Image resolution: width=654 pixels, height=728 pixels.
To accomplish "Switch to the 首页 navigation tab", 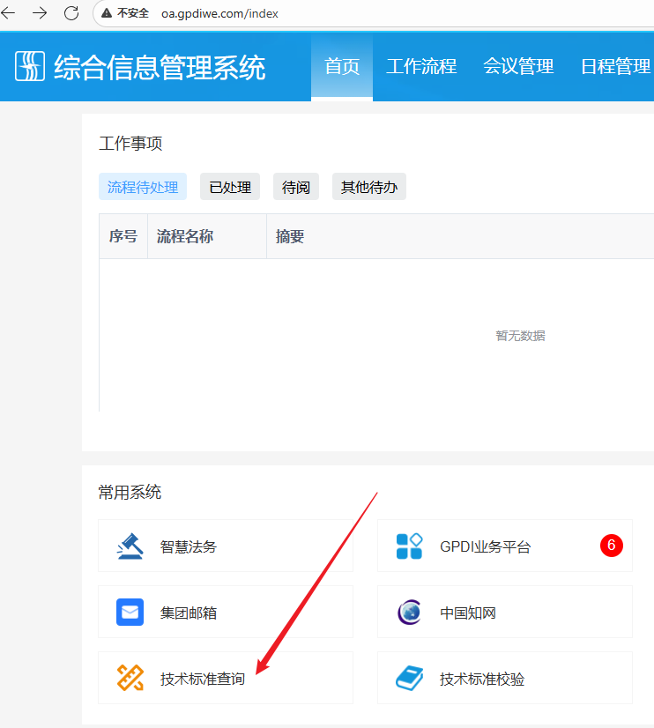I will pos(342,67).
